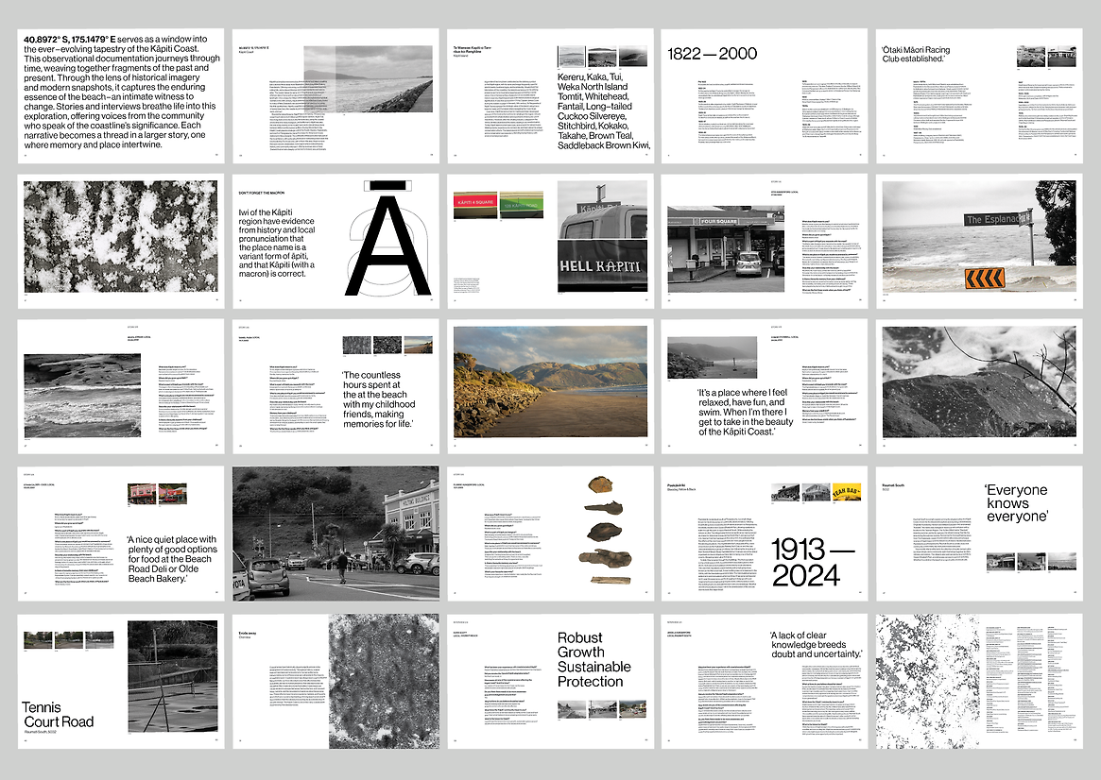
Task: Click the 'Robust Growth Sustainable Protection' heading
Action: pyautogui.click(x=594, y=659)
